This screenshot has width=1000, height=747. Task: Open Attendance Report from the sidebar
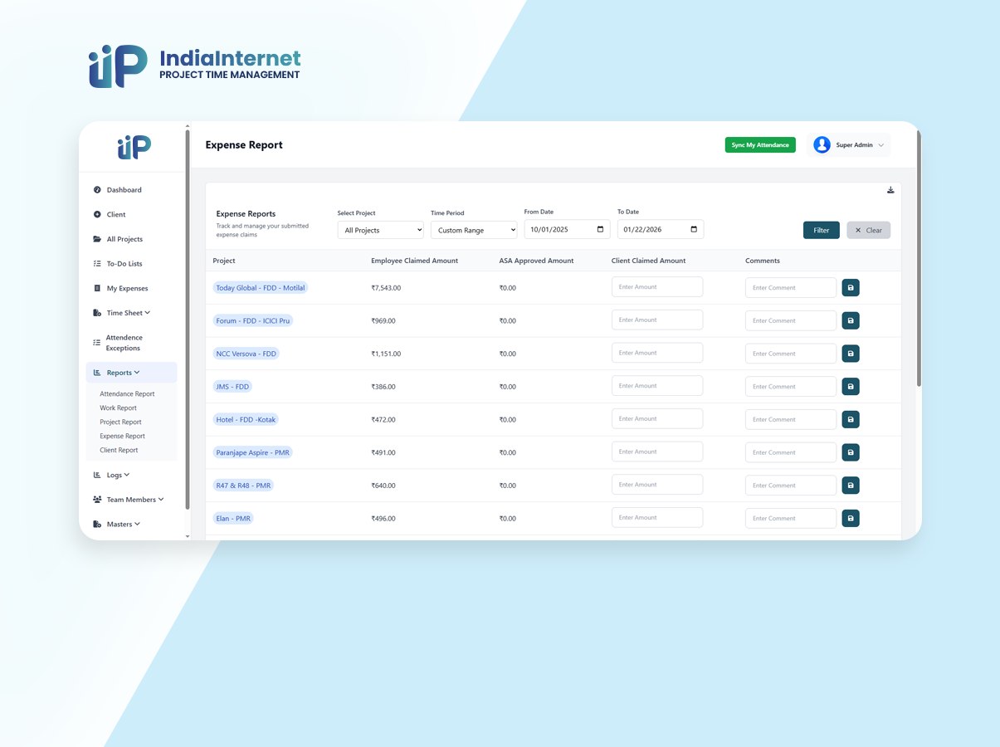point(127,394)
